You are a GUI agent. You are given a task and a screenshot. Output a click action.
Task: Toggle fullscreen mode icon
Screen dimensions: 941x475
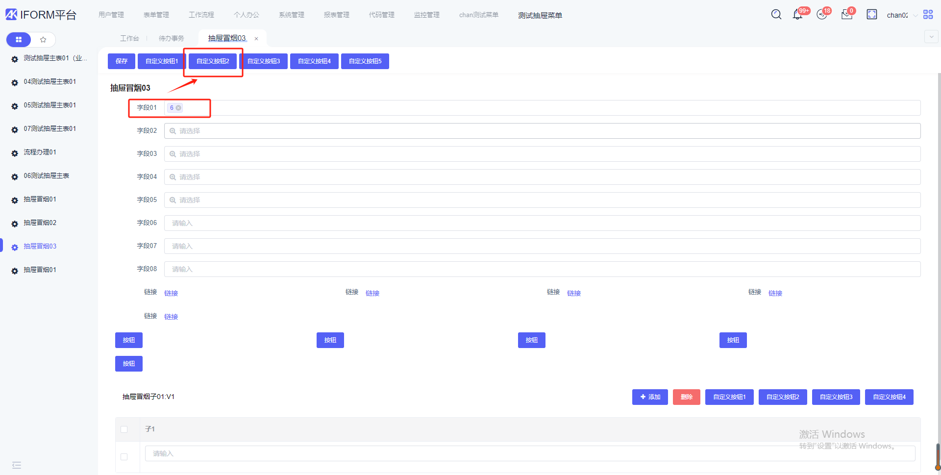click(x=871, y=15)
